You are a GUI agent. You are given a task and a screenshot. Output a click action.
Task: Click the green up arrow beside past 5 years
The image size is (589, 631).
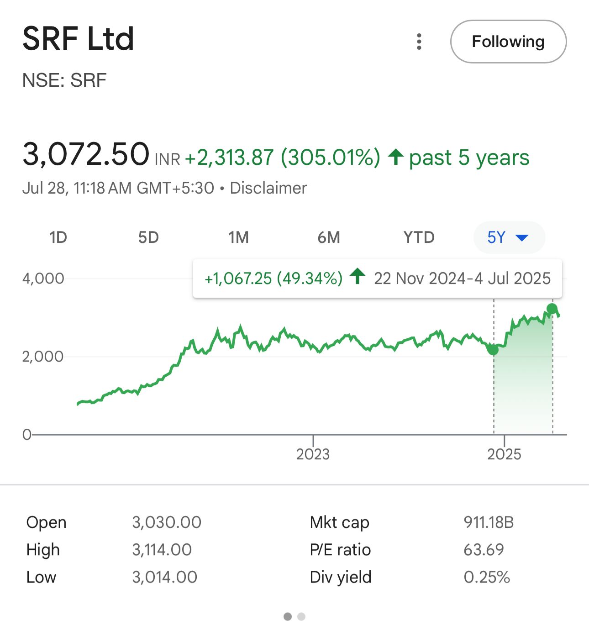[x=395, y=157]
